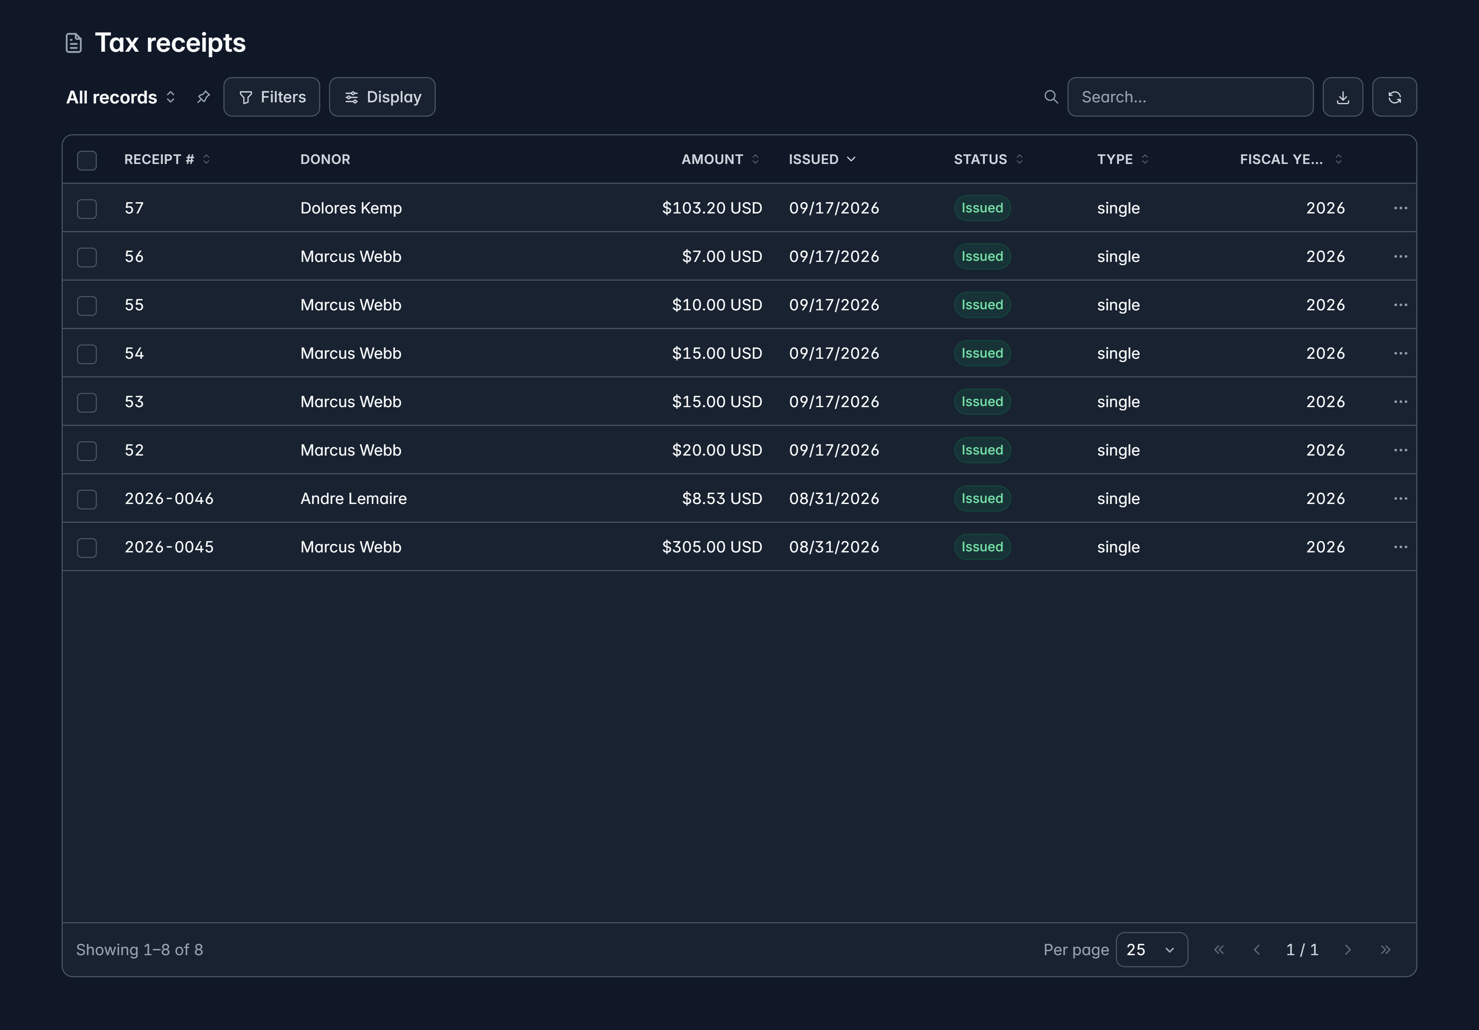This screenshot has height=1030, width=1479.
Task: Sort by the Receipt # column
Action: click(x=167, y=159)
